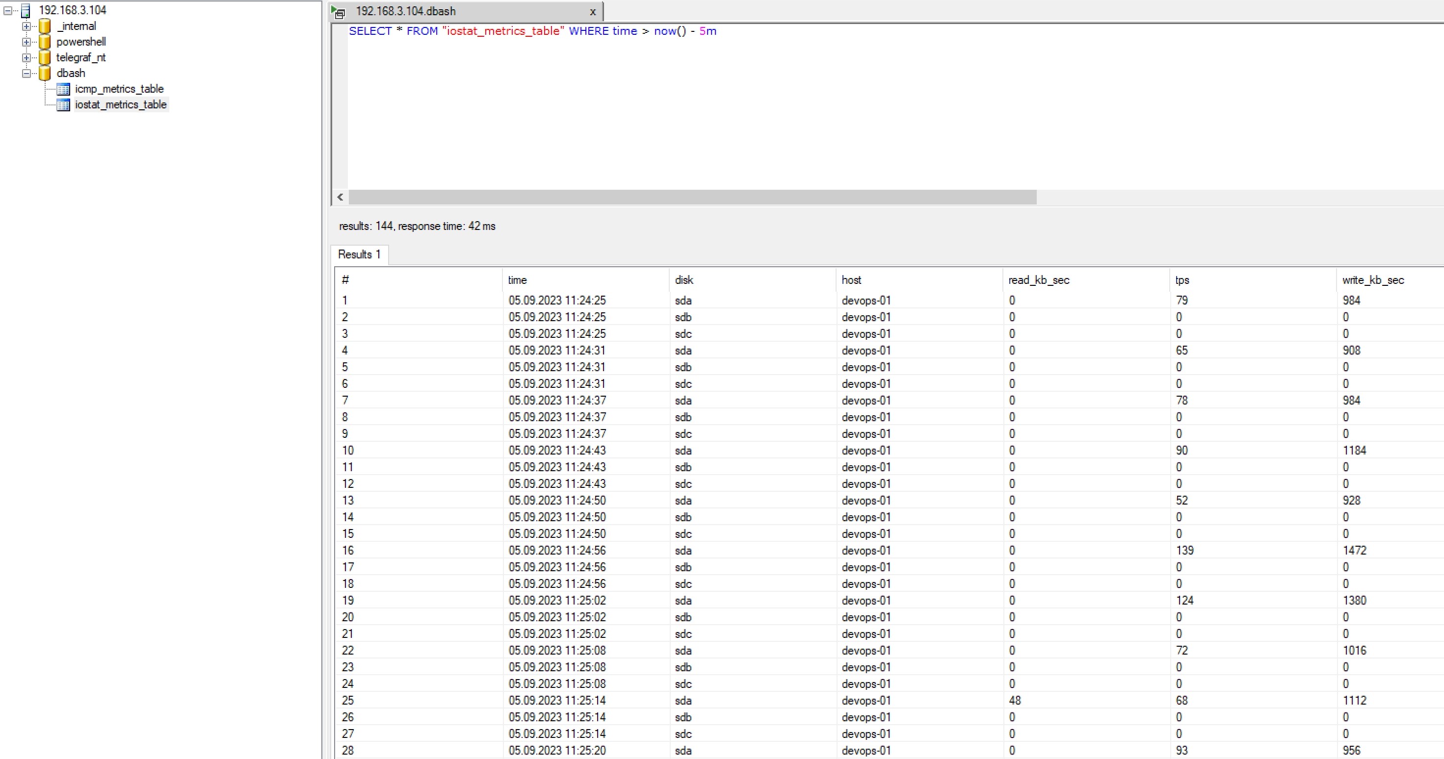This screenshot has width=1444, height=759.
Task: Select write_kb_sec value 1380 in row 19
Action: click(1354, 601)
